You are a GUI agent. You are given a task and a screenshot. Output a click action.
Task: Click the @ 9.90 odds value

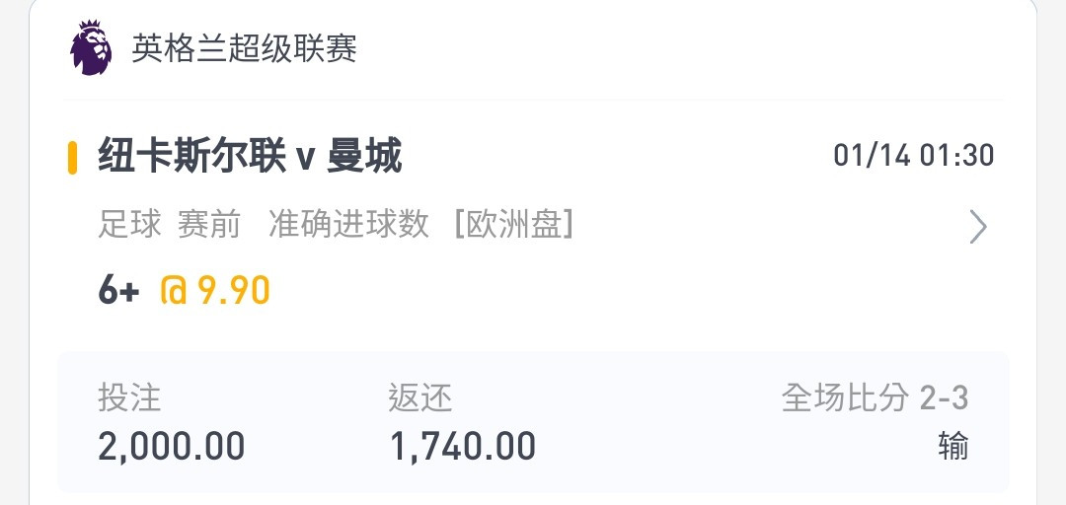(215, 291)
